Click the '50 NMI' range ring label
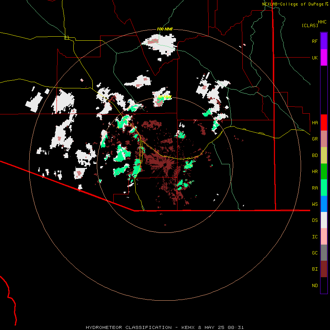This screenshot has width=330, height=330. 165,97
